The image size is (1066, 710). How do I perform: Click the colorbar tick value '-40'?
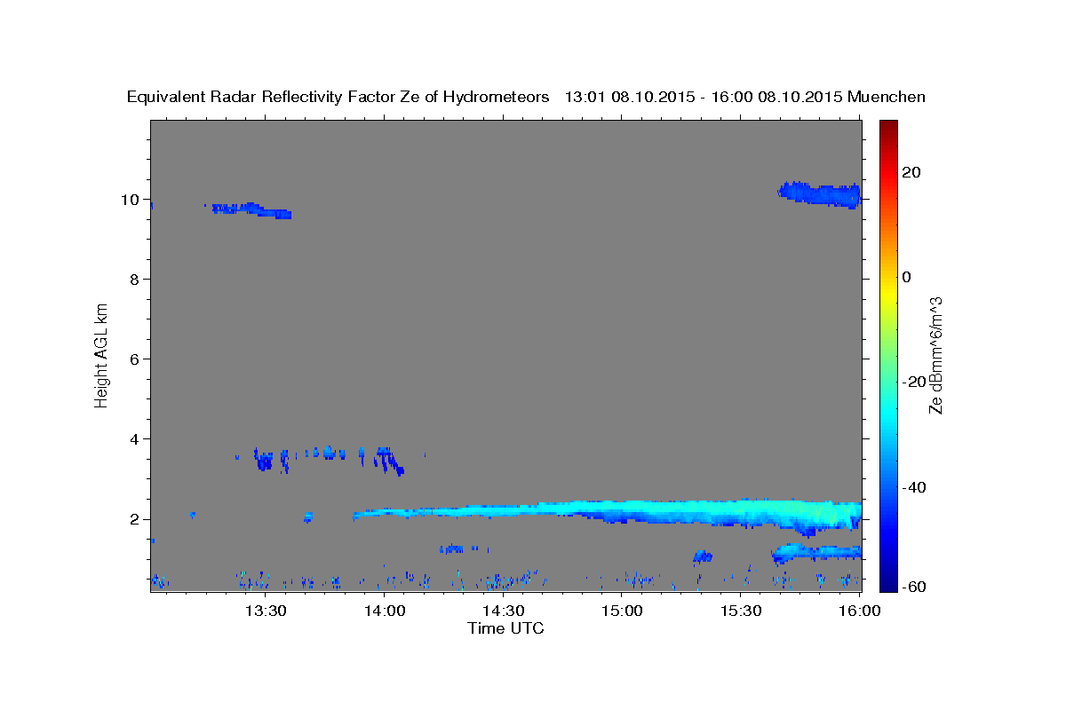pos(914,486)
